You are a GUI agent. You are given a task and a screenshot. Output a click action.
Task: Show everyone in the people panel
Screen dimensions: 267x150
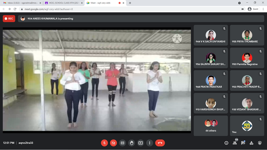[x=235, y=143]
